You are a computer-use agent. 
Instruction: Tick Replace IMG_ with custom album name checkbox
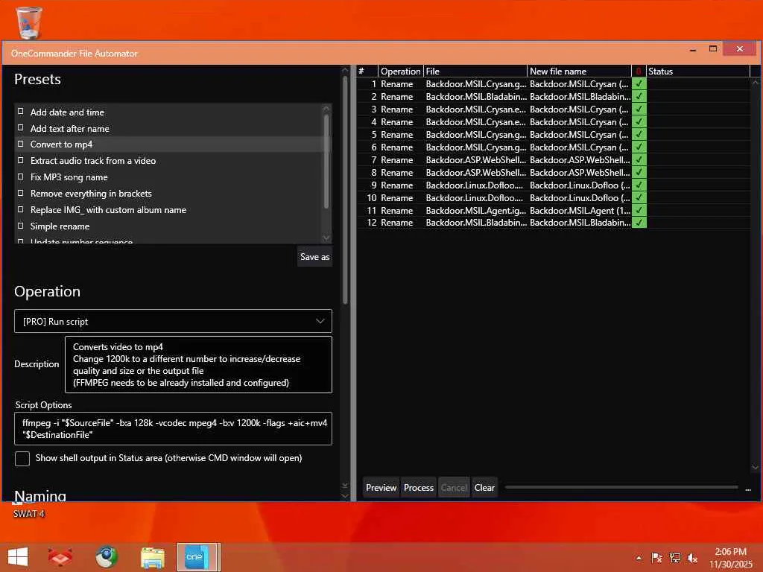(20, 209)
